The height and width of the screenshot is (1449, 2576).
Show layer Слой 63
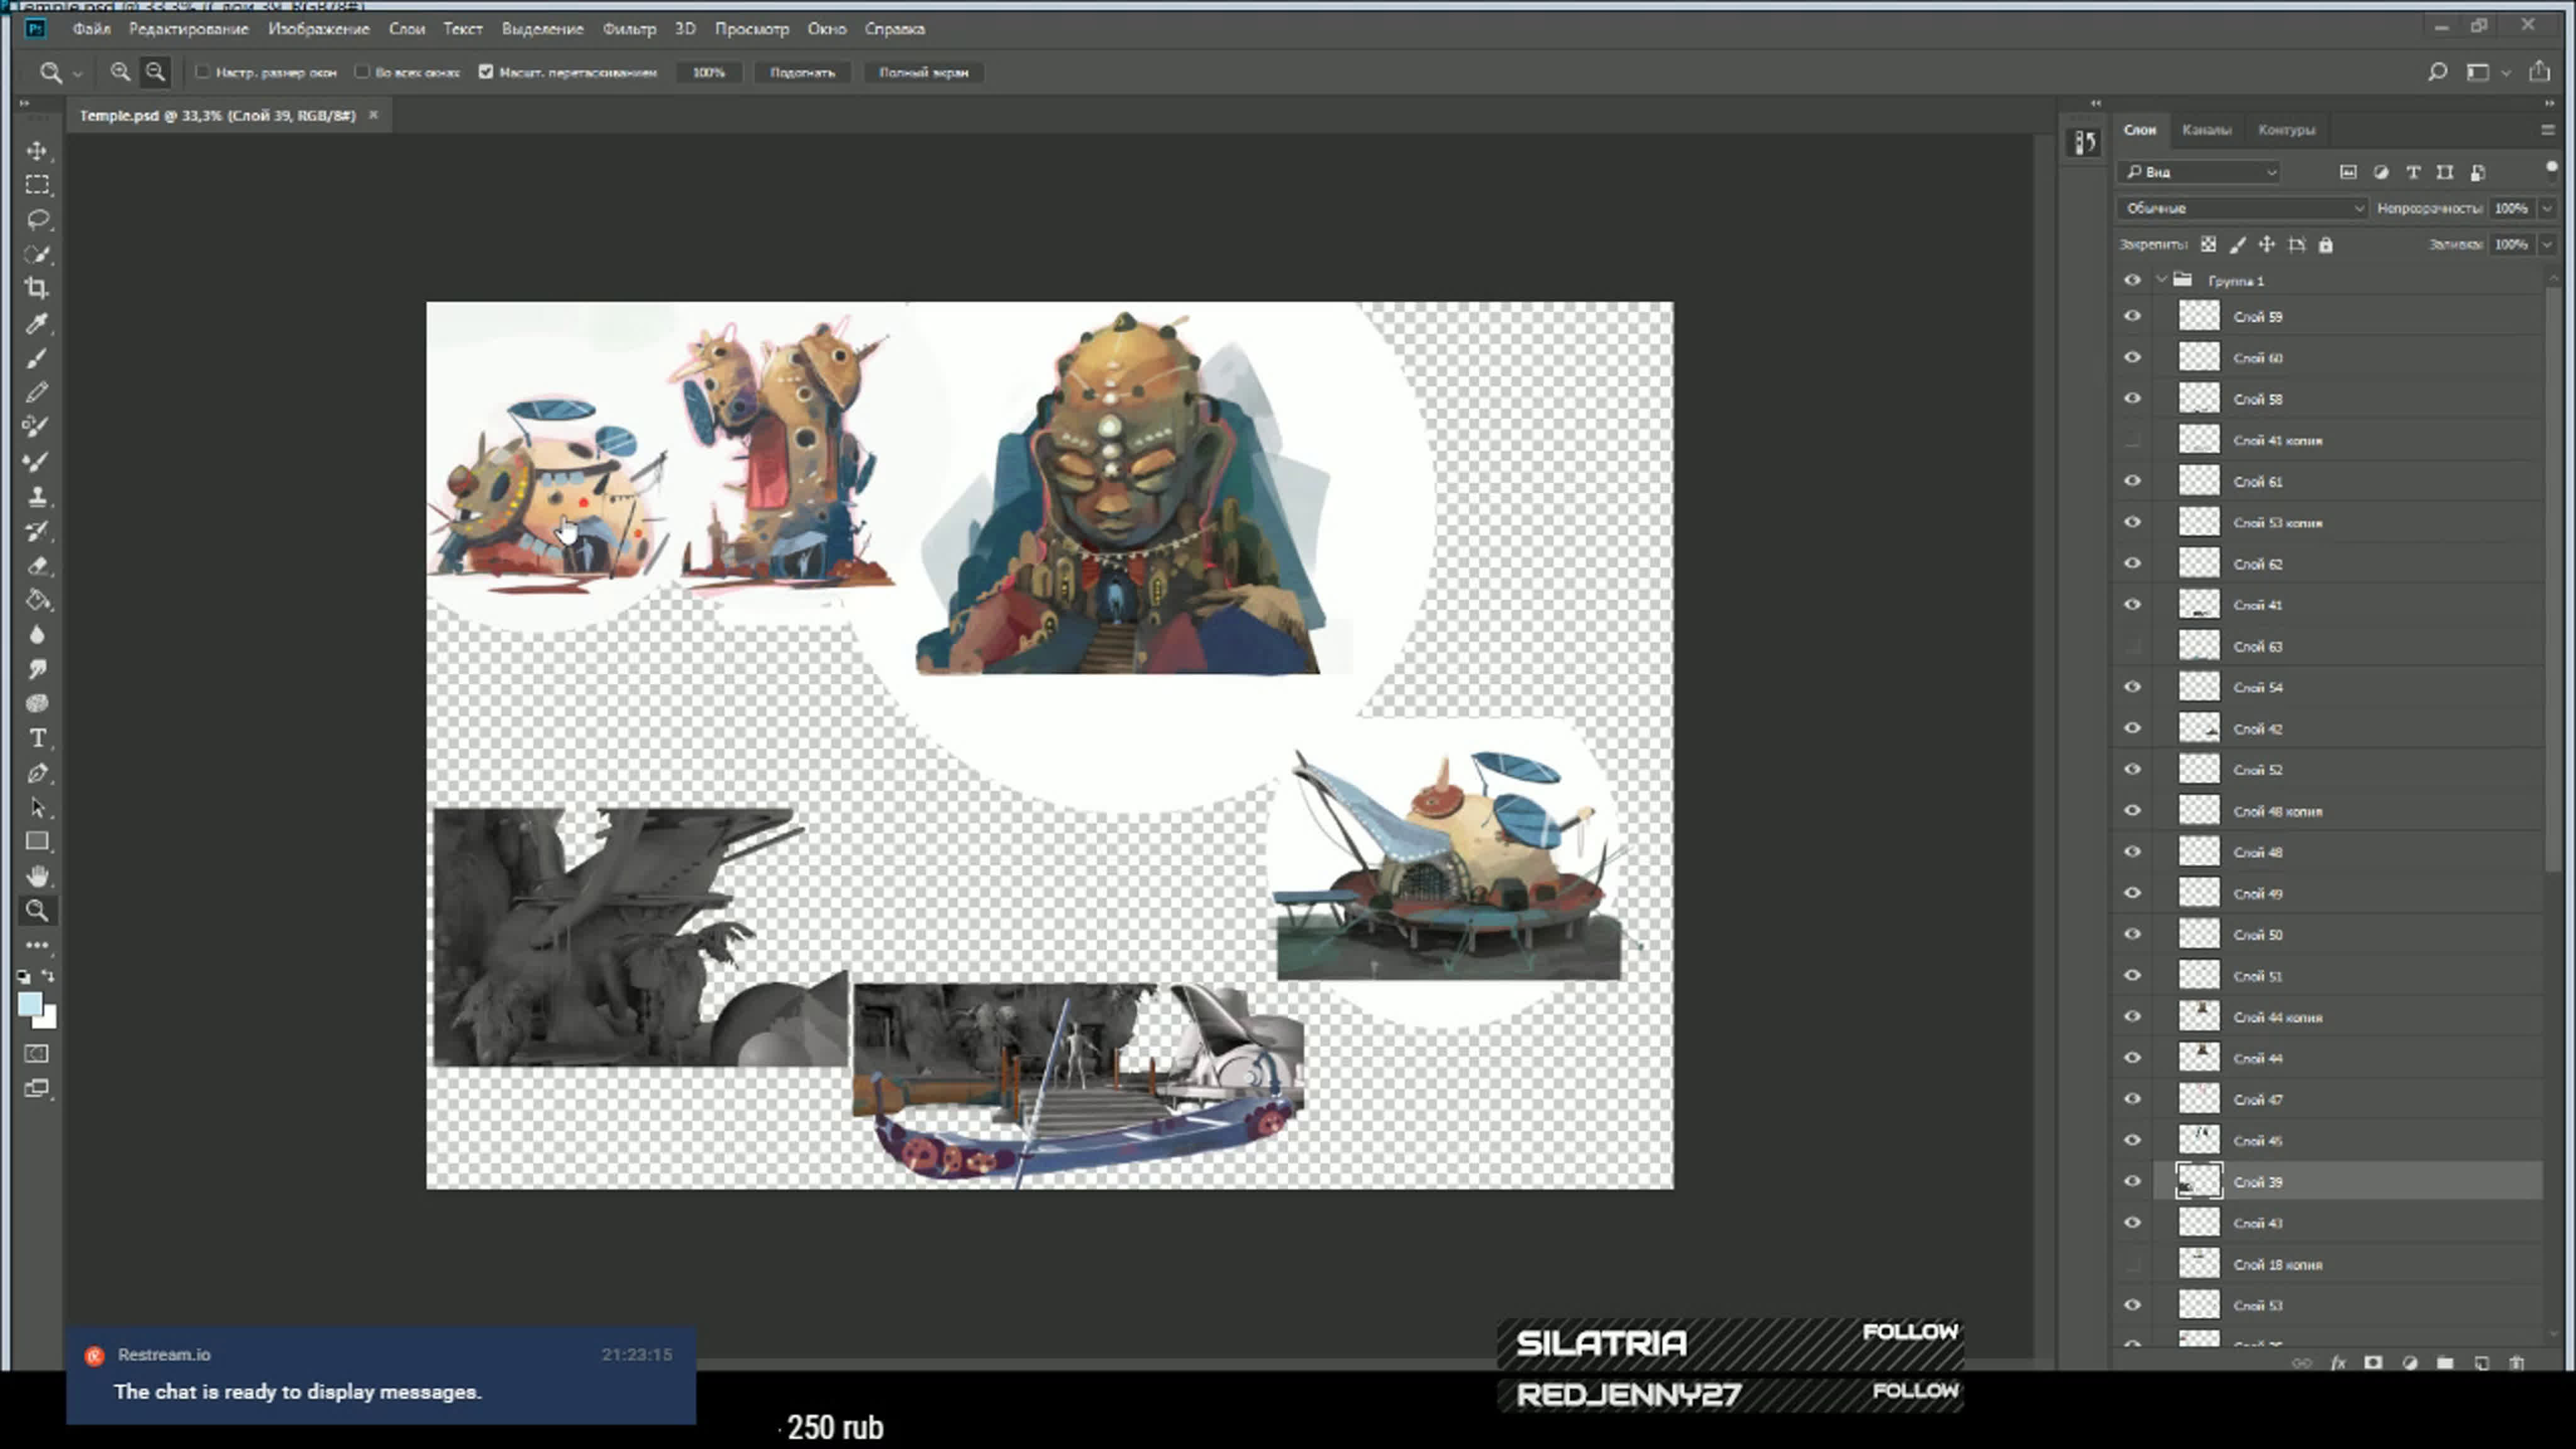point(2132,646)
